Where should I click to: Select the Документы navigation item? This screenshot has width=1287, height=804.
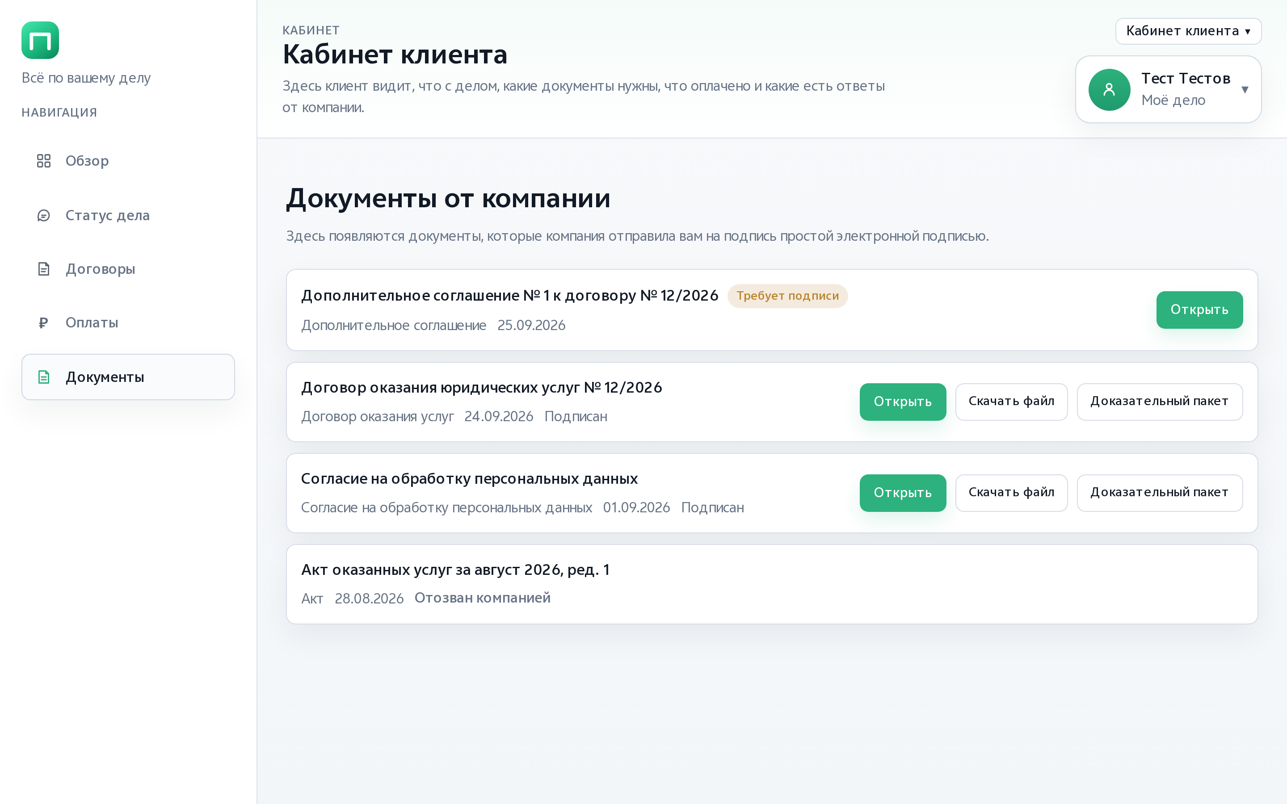pyautogui.click(x=128, y=377)
